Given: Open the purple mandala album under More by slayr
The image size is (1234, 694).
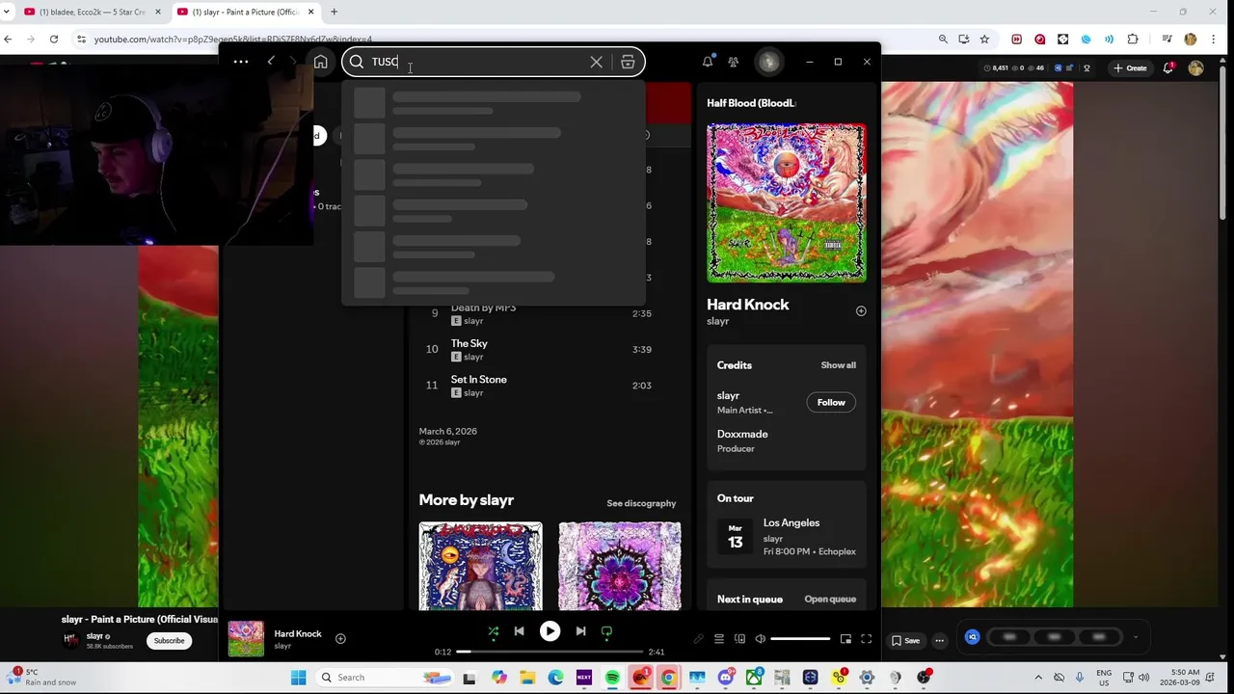Looking at the screenshot, I should (619, 567).
